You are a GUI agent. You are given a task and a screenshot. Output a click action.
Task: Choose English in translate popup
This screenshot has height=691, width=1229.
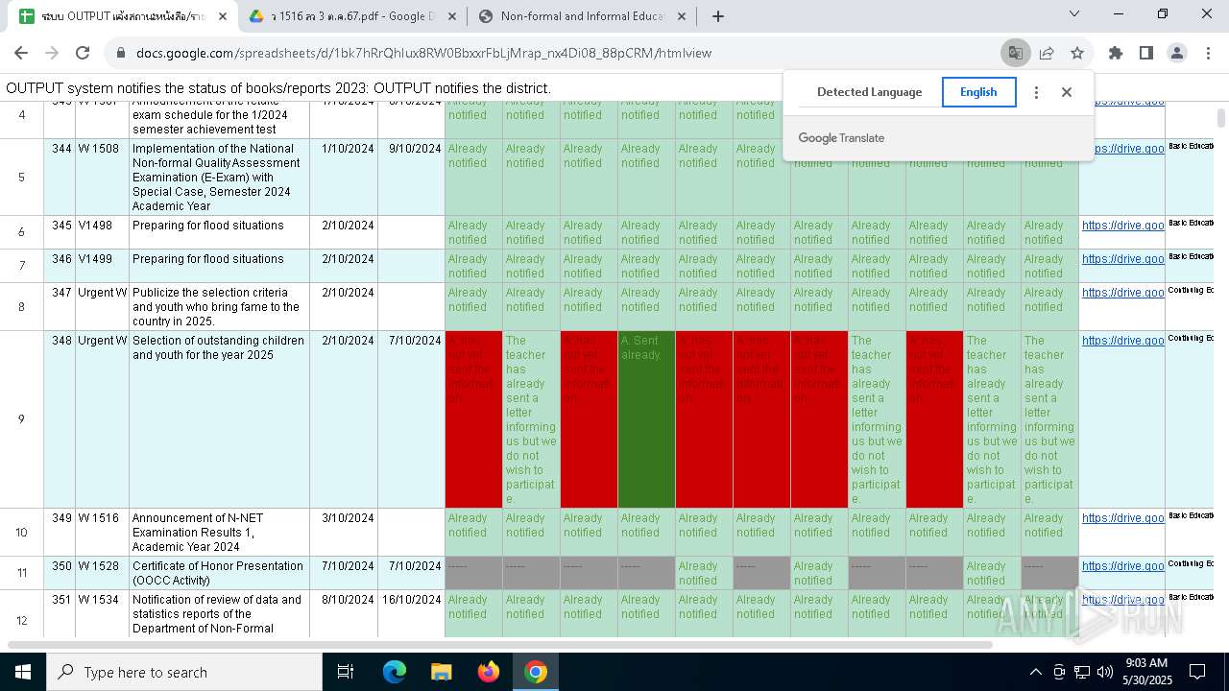(x=978, y=92)
